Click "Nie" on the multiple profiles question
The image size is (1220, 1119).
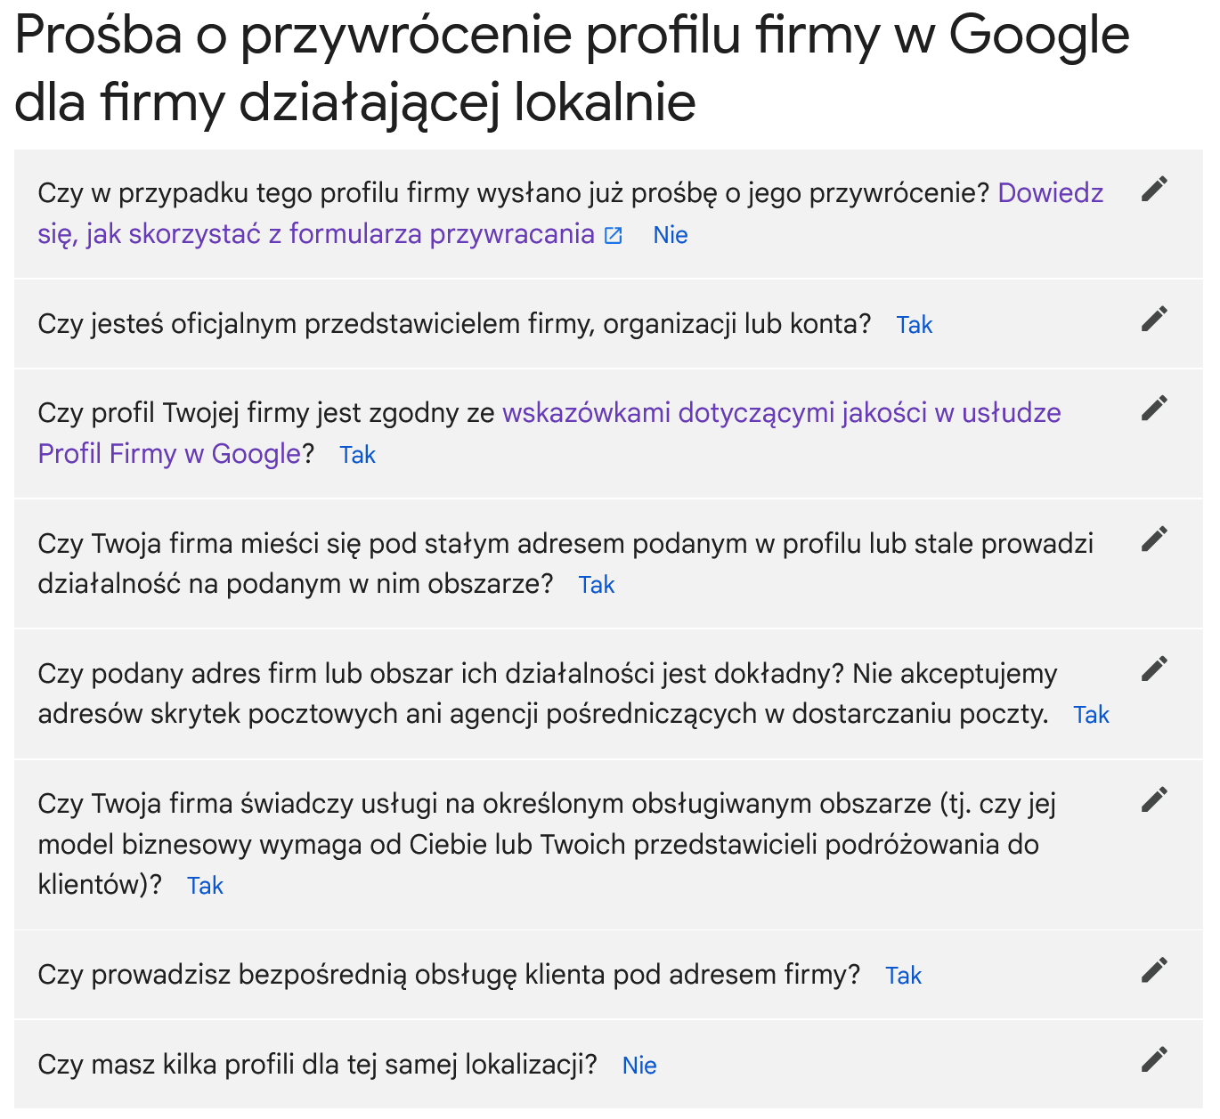639,1065
